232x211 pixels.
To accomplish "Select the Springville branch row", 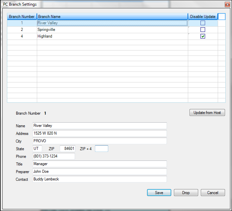I will click(112, 30).
